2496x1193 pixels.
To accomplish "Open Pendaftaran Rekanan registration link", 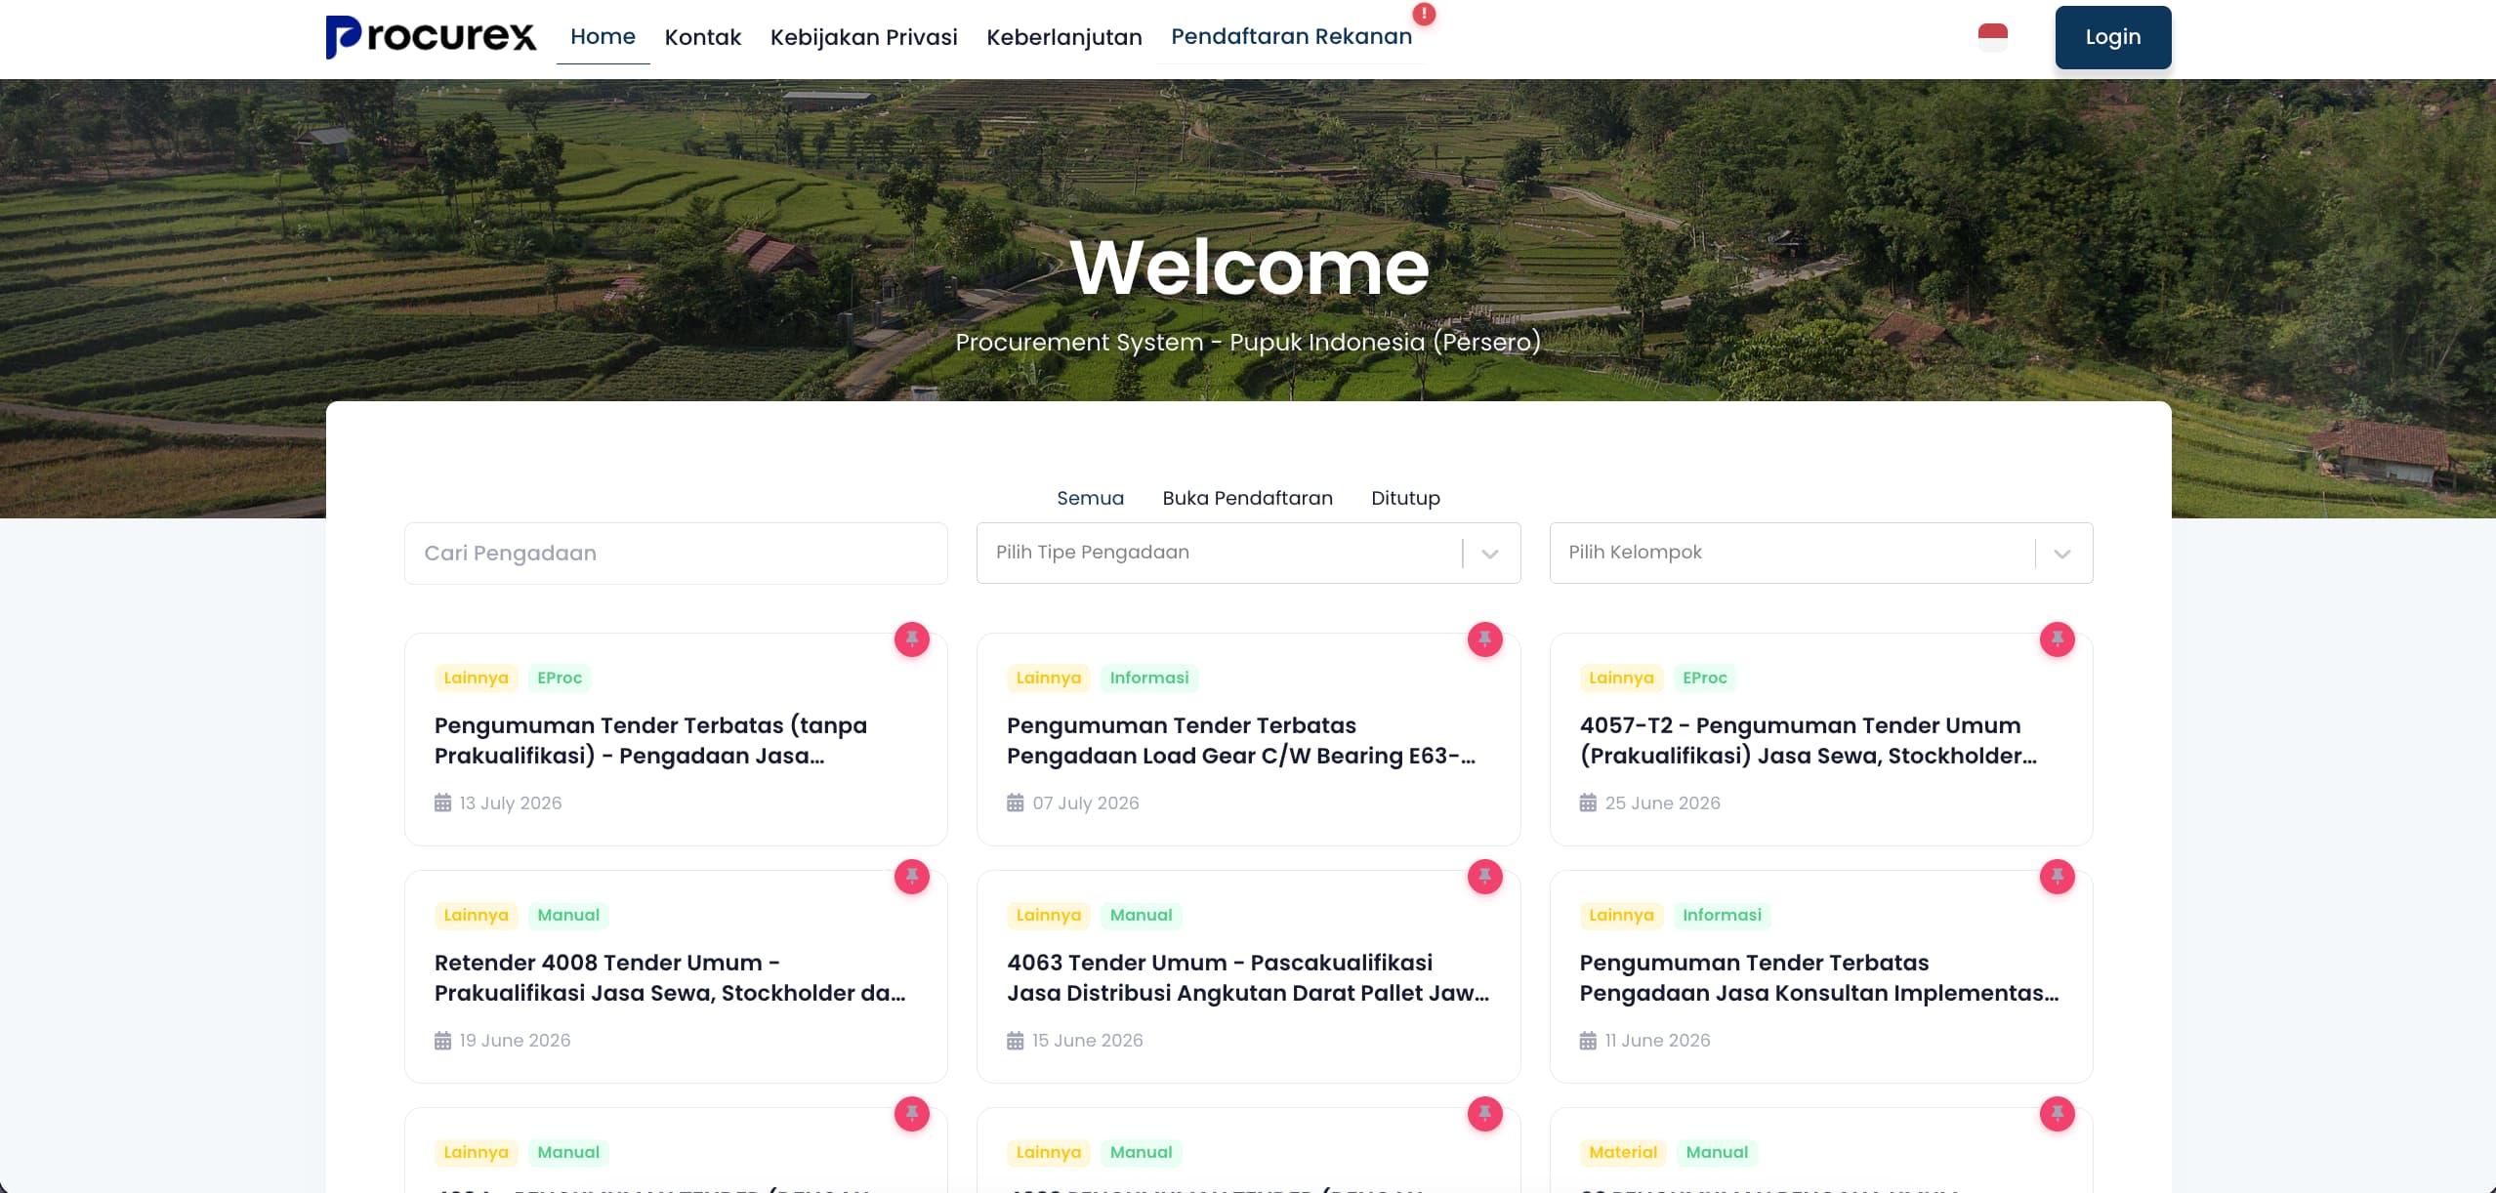I will 1291,36.
